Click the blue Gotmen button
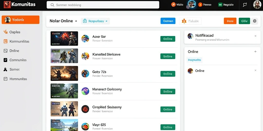 (168, 21)
